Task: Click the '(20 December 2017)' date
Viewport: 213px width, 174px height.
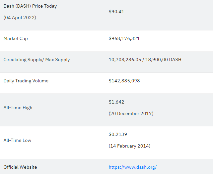Action: pos(131,113)
